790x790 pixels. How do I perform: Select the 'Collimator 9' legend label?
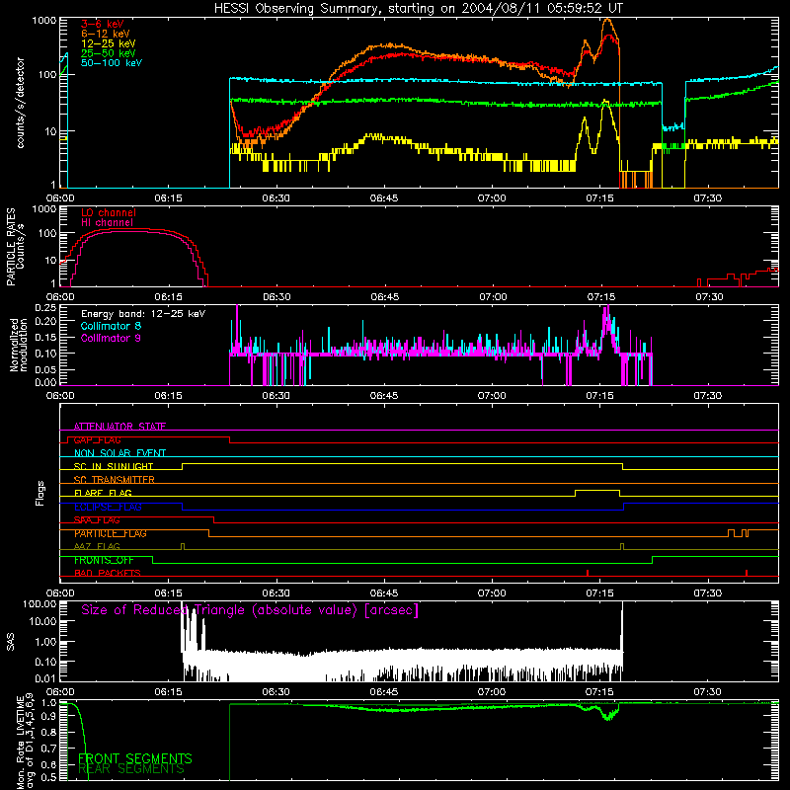pos(111,338)
